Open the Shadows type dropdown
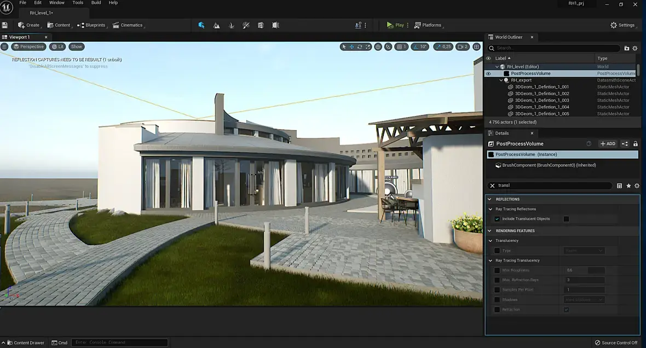646x348 pixels. [584, 300]
